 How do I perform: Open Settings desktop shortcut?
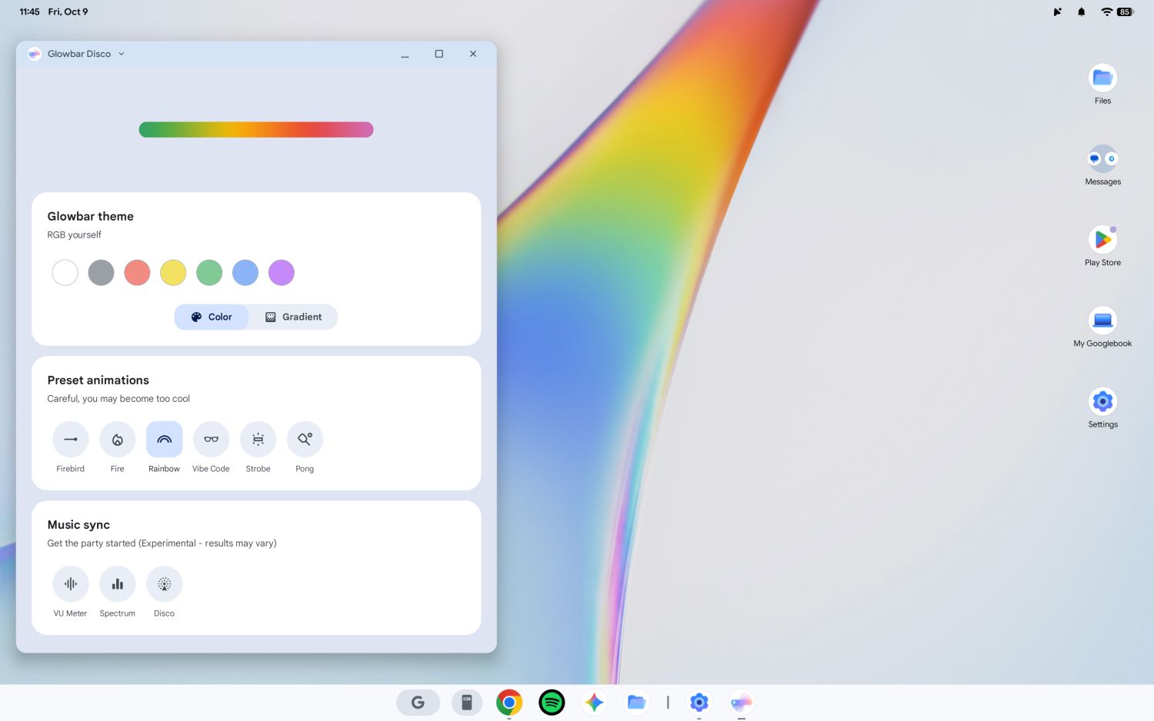(1102, 401)
